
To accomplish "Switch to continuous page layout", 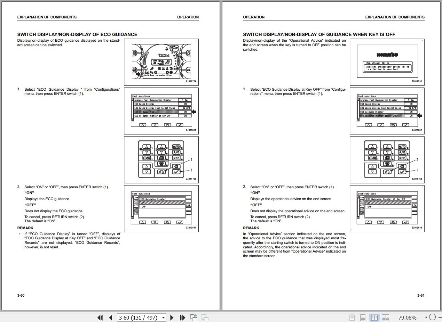I will (x=363, y=317).
